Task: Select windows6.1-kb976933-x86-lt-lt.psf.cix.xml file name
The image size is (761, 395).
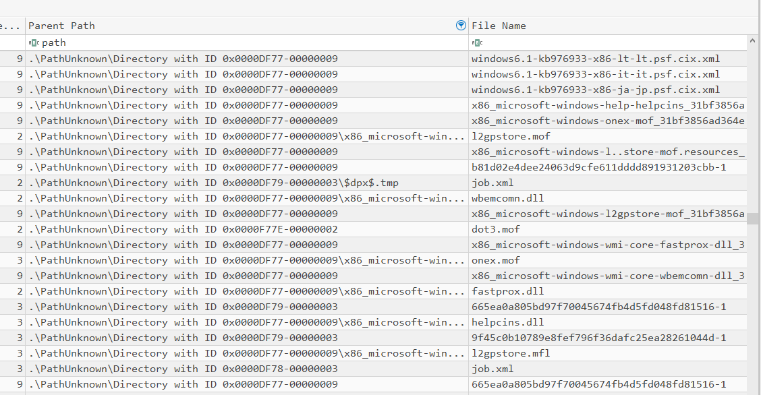Action: 596,59
